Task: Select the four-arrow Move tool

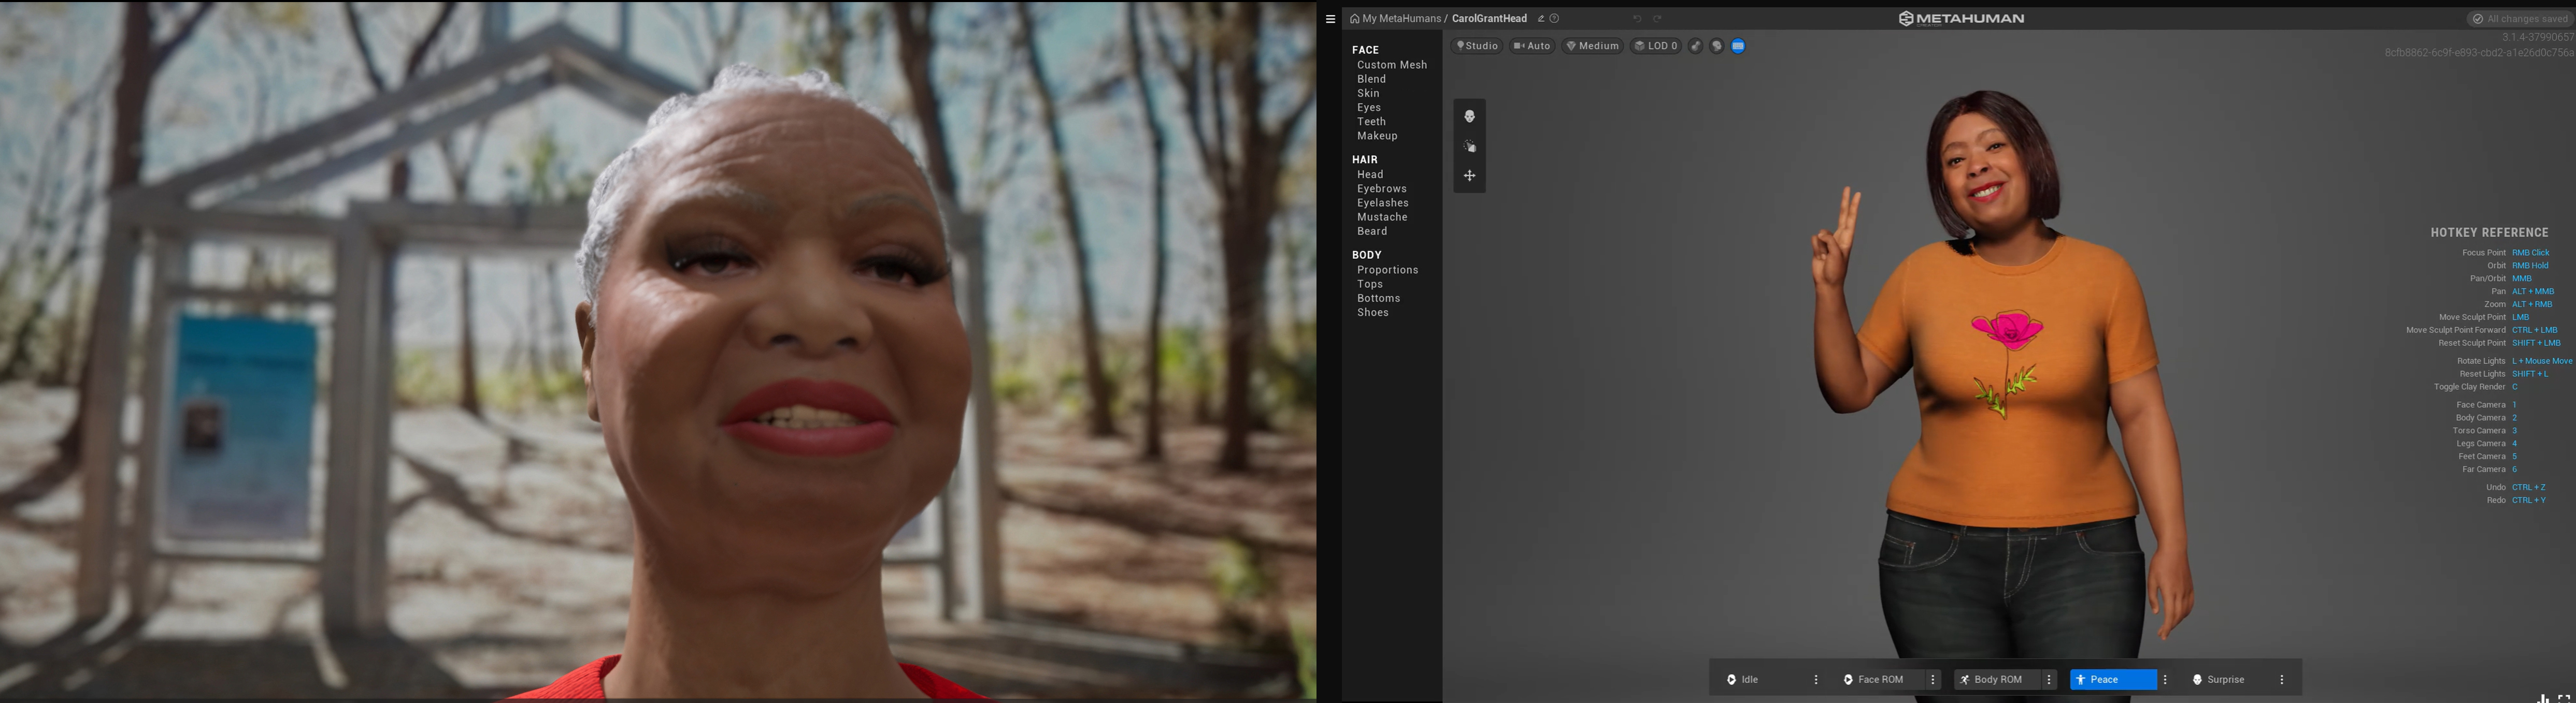Action: pos(1469,176)
